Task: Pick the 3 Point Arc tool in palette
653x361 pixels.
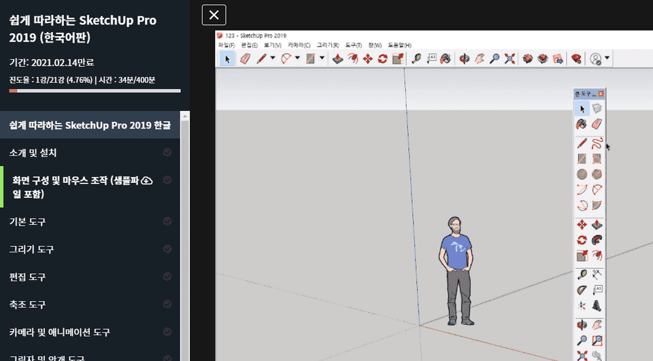Action: pos(582,205)
